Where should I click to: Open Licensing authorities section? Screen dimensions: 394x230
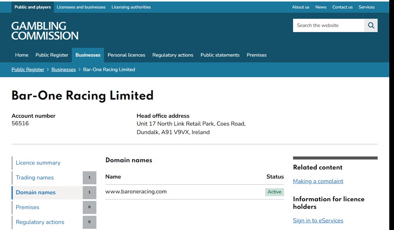(x=131, y=7)
